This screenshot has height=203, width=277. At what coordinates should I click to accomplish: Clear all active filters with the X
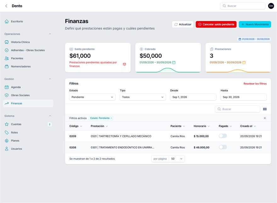click(x=265, y=118)
